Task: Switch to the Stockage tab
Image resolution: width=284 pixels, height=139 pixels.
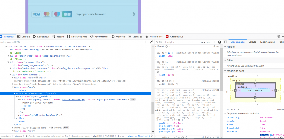Action: 135,37
